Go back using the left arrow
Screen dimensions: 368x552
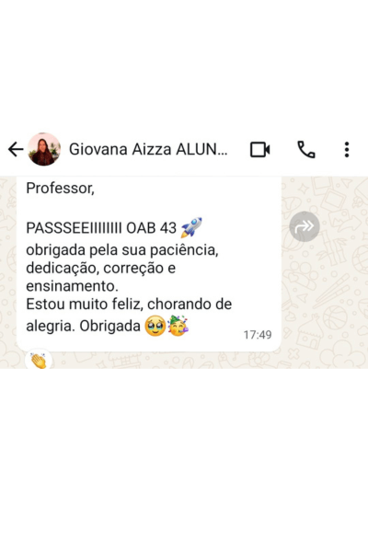tap(16, 149)
